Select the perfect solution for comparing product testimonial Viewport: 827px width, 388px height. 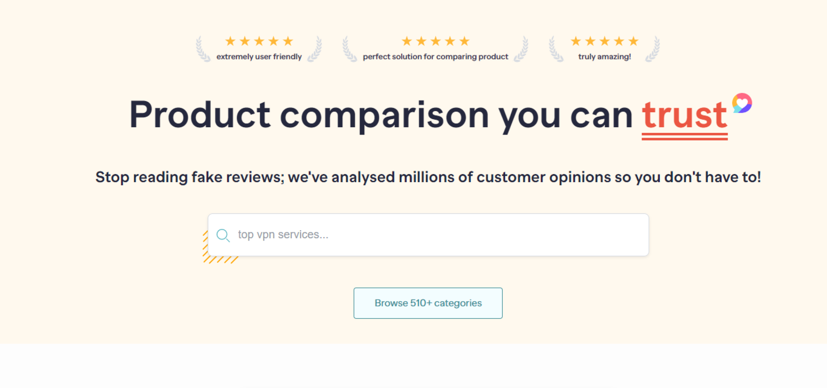(x=436, y=57)
